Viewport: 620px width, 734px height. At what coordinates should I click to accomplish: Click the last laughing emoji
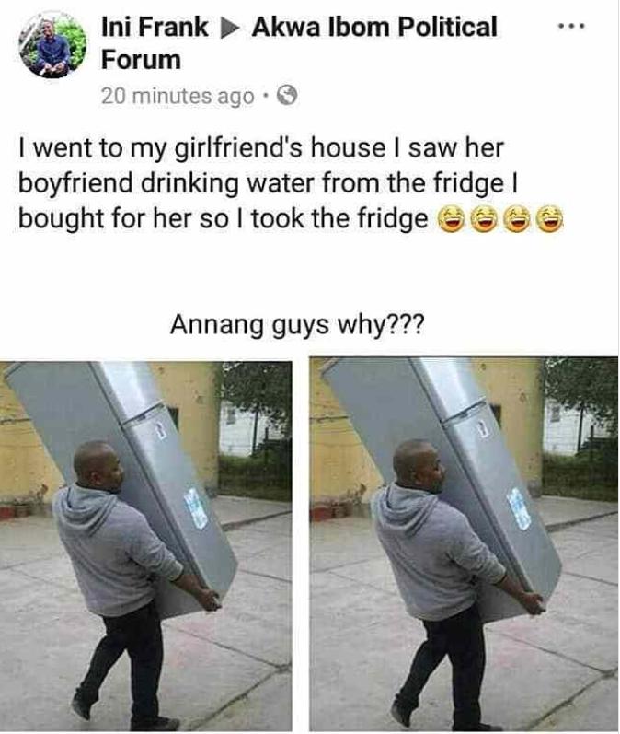(x=550, y=219)
